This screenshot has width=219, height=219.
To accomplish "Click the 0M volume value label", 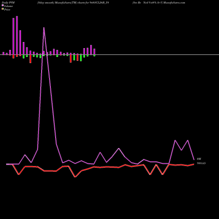I will (199, 159).
